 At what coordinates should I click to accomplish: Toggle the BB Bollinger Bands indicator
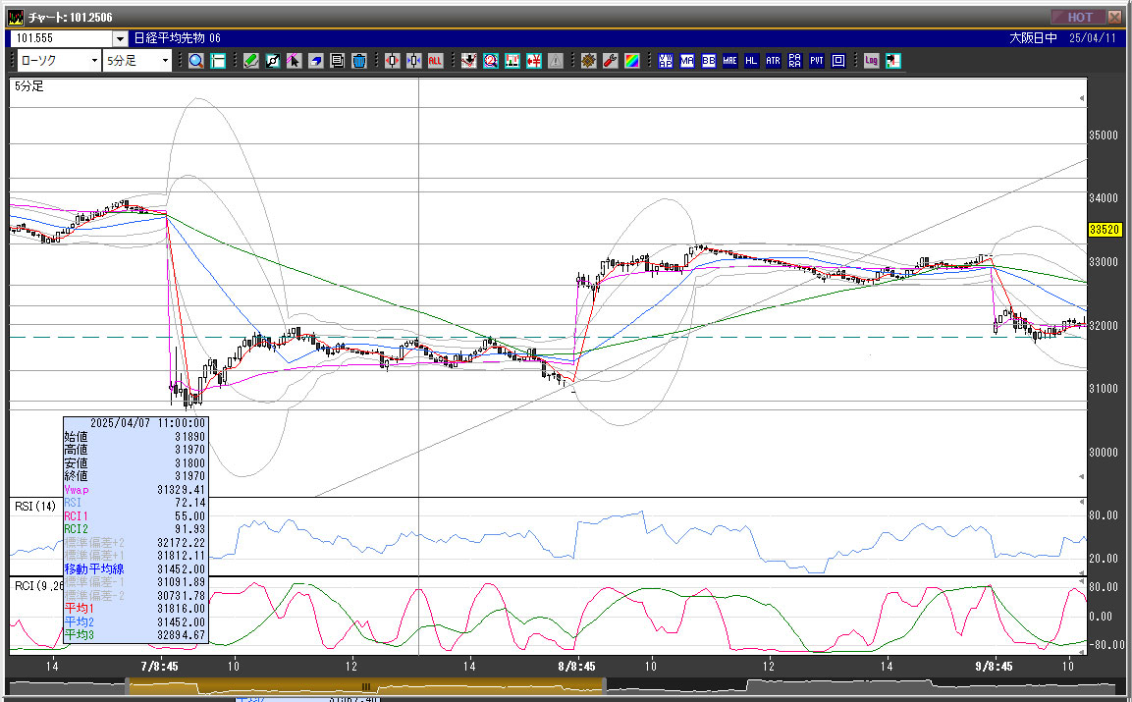click(x=708, y=62)
